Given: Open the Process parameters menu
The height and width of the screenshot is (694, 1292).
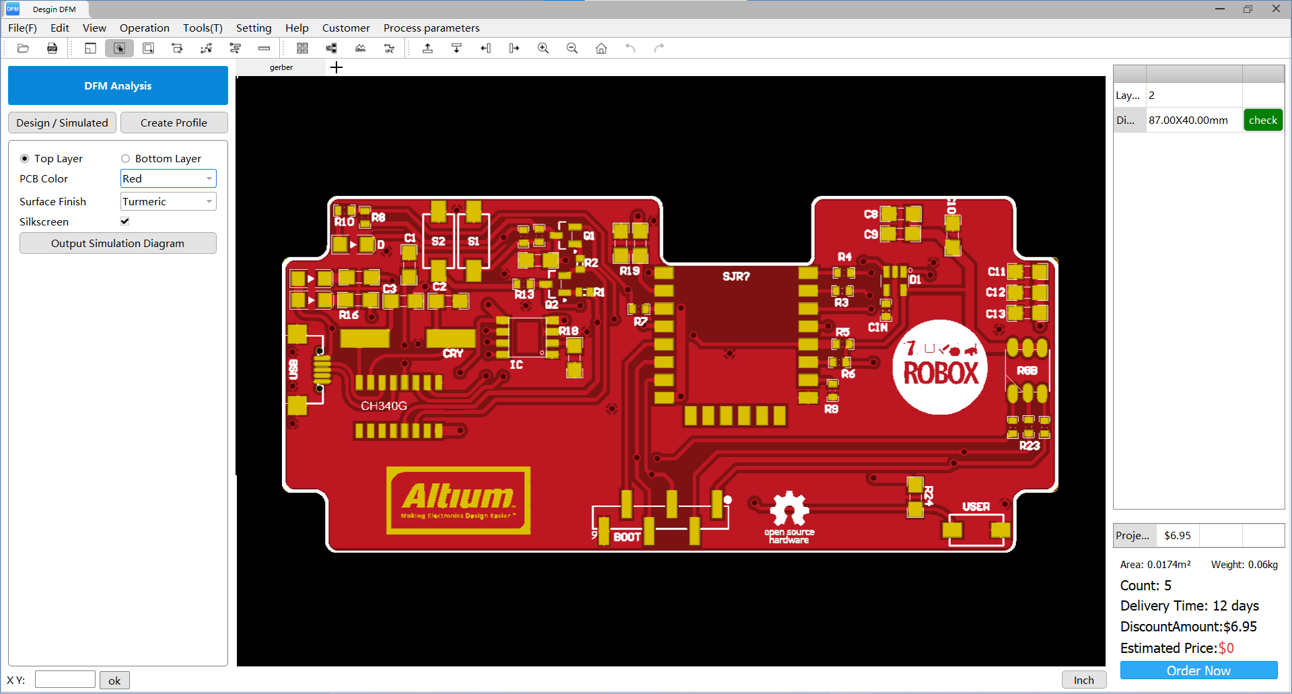Looking at the screenshot, I should tap(431, 28).
